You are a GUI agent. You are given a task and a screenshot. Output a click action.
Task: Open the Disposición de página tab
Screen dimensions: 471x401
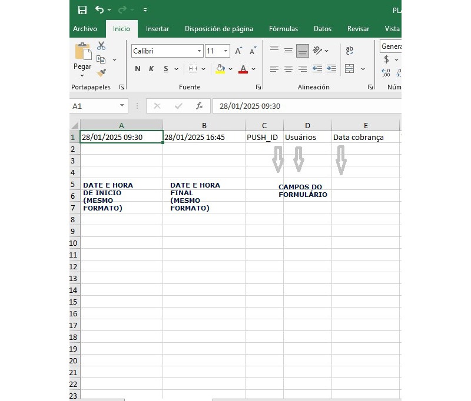pos(219,29)
